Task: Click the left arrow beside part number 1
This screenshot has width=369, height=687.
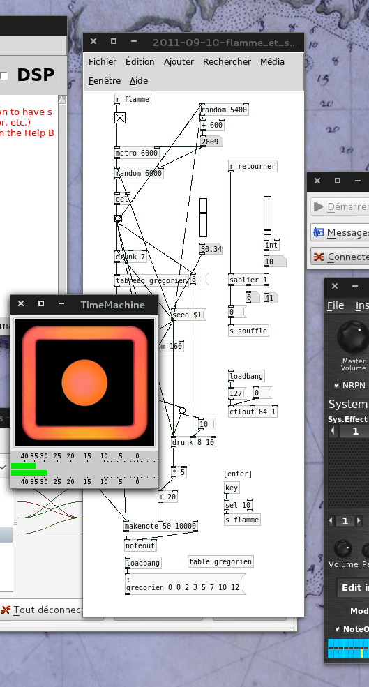Action: (332, 521)
